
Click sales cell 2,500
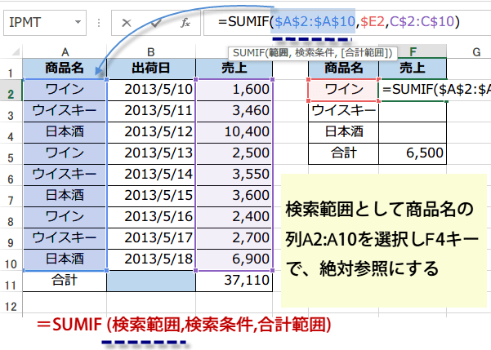click(x=234, y=153)
